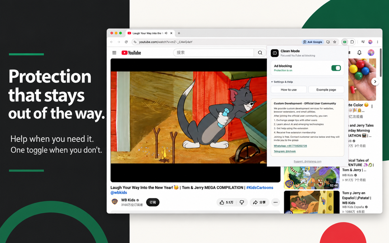The height and width of the screenshot is (243, 389).
Task: Open the Example page button
Action: [x=326, y=90]
